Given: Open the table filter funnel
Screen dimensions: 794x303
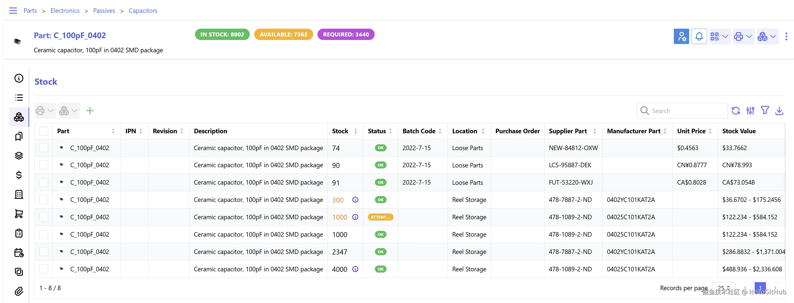Looking at the screenshot, I should (765, 110).
